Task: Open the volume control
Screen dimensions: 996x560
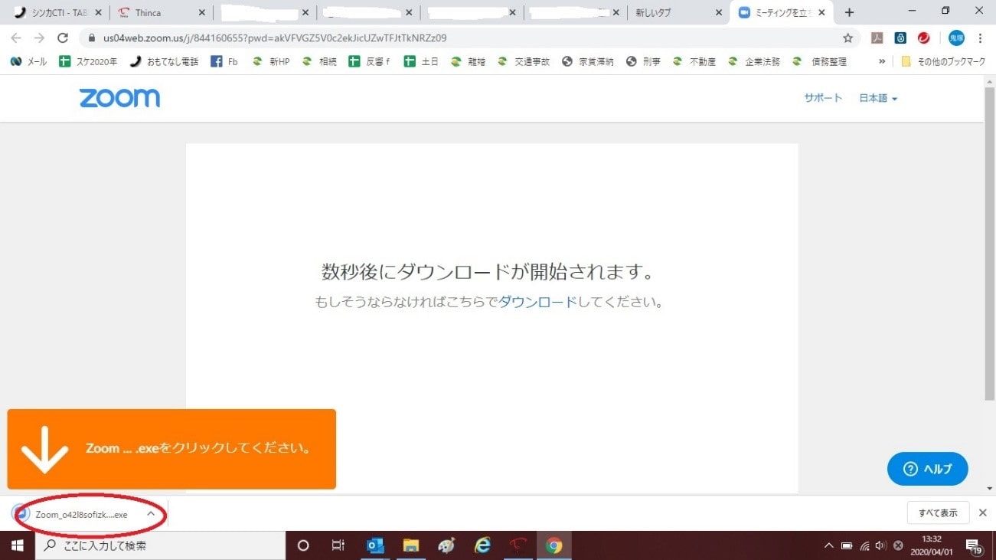Action: (881, 545)
